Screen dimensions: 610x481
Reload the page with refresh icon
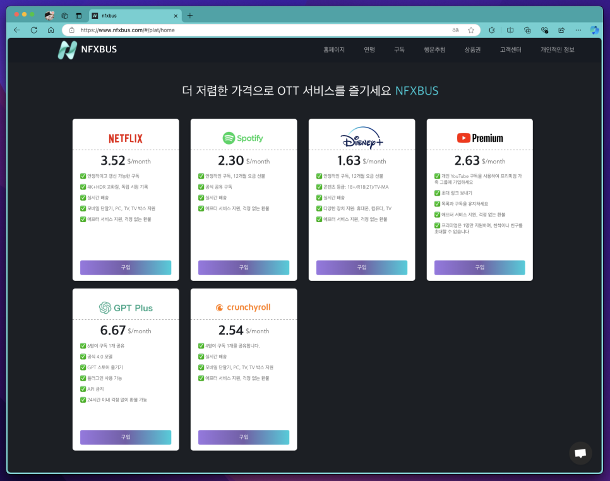(x=34, y=30)
